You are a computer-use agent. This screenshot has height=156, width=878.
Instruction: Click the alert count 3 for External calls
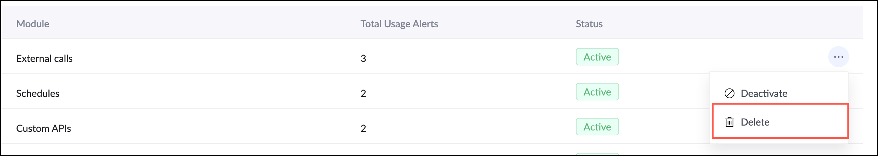[x=363, y=58]
